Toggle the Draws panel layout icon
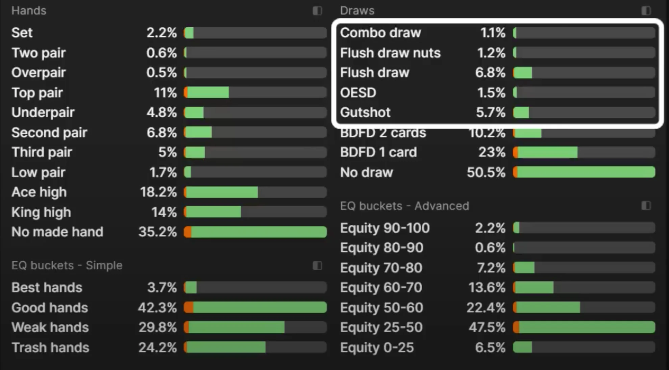This screenshot has width=669, height=370. tap(646, 11)
